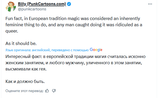Dislike the translation with thumbs down
Image resolution: width=163 pixels, height=98 pixels.
pos(54,91)
